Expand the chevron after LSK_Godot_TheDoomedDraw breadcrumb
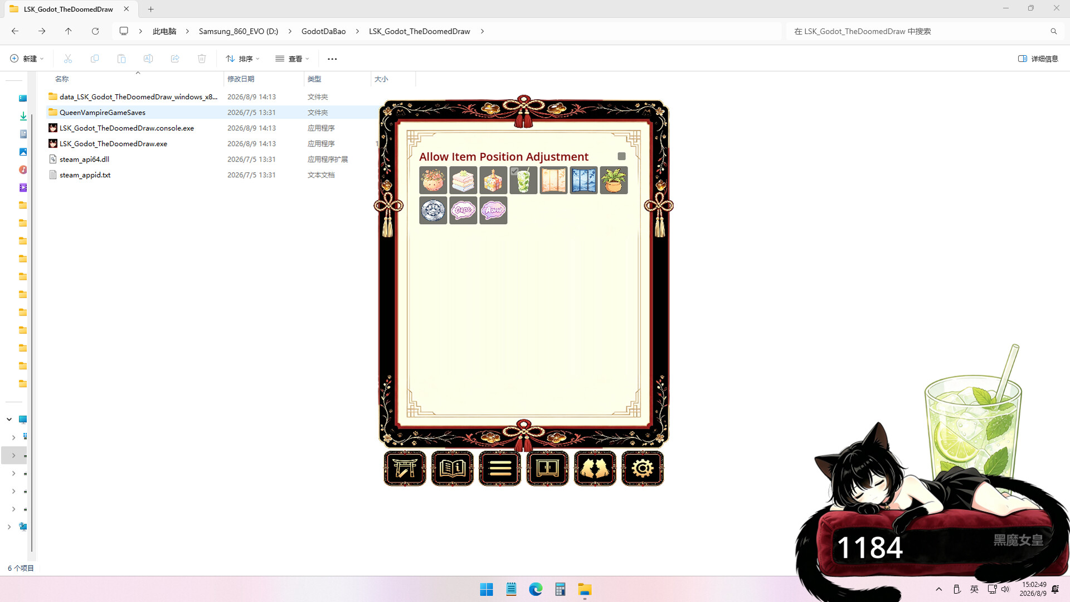Screen dimensions: 1070x602 pos(482,31)
